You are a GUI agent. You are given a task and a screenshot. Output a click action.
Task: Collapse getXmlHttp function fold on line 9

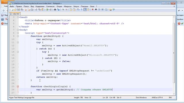[18, 36]
